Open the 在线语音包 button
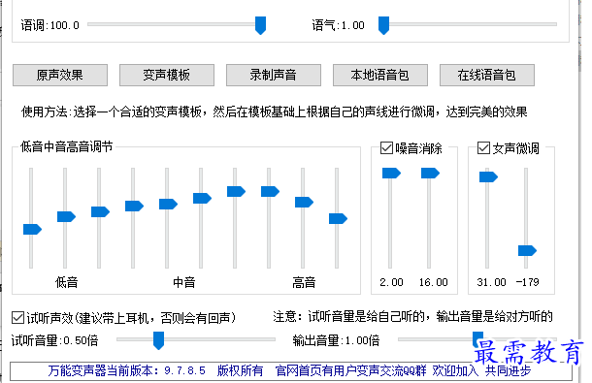592x383 pixels. pyautogui.click(x=487, y=75)
